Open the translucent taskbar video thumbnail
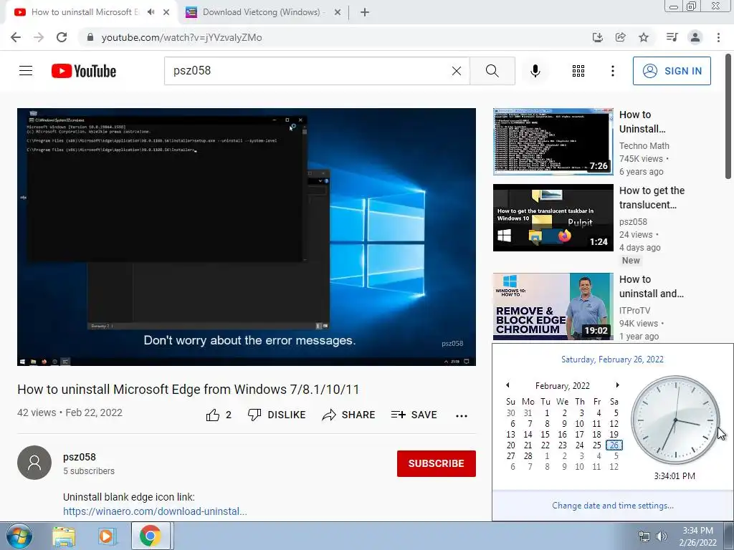 553,218
